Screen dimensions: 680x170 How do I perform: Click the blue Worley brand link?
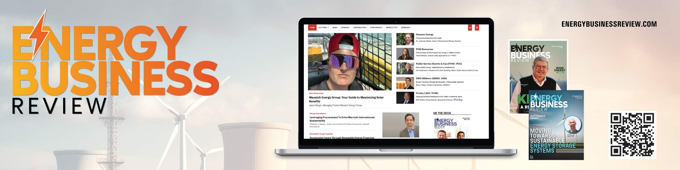458,100
